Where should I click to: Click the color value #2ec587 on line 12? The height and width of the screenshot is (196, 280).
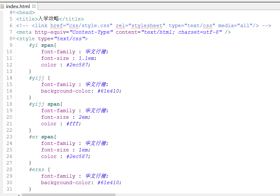point(77,65)
